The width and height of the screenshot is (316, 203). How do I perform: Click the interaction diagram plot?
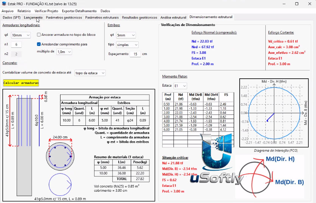[274, 113]
